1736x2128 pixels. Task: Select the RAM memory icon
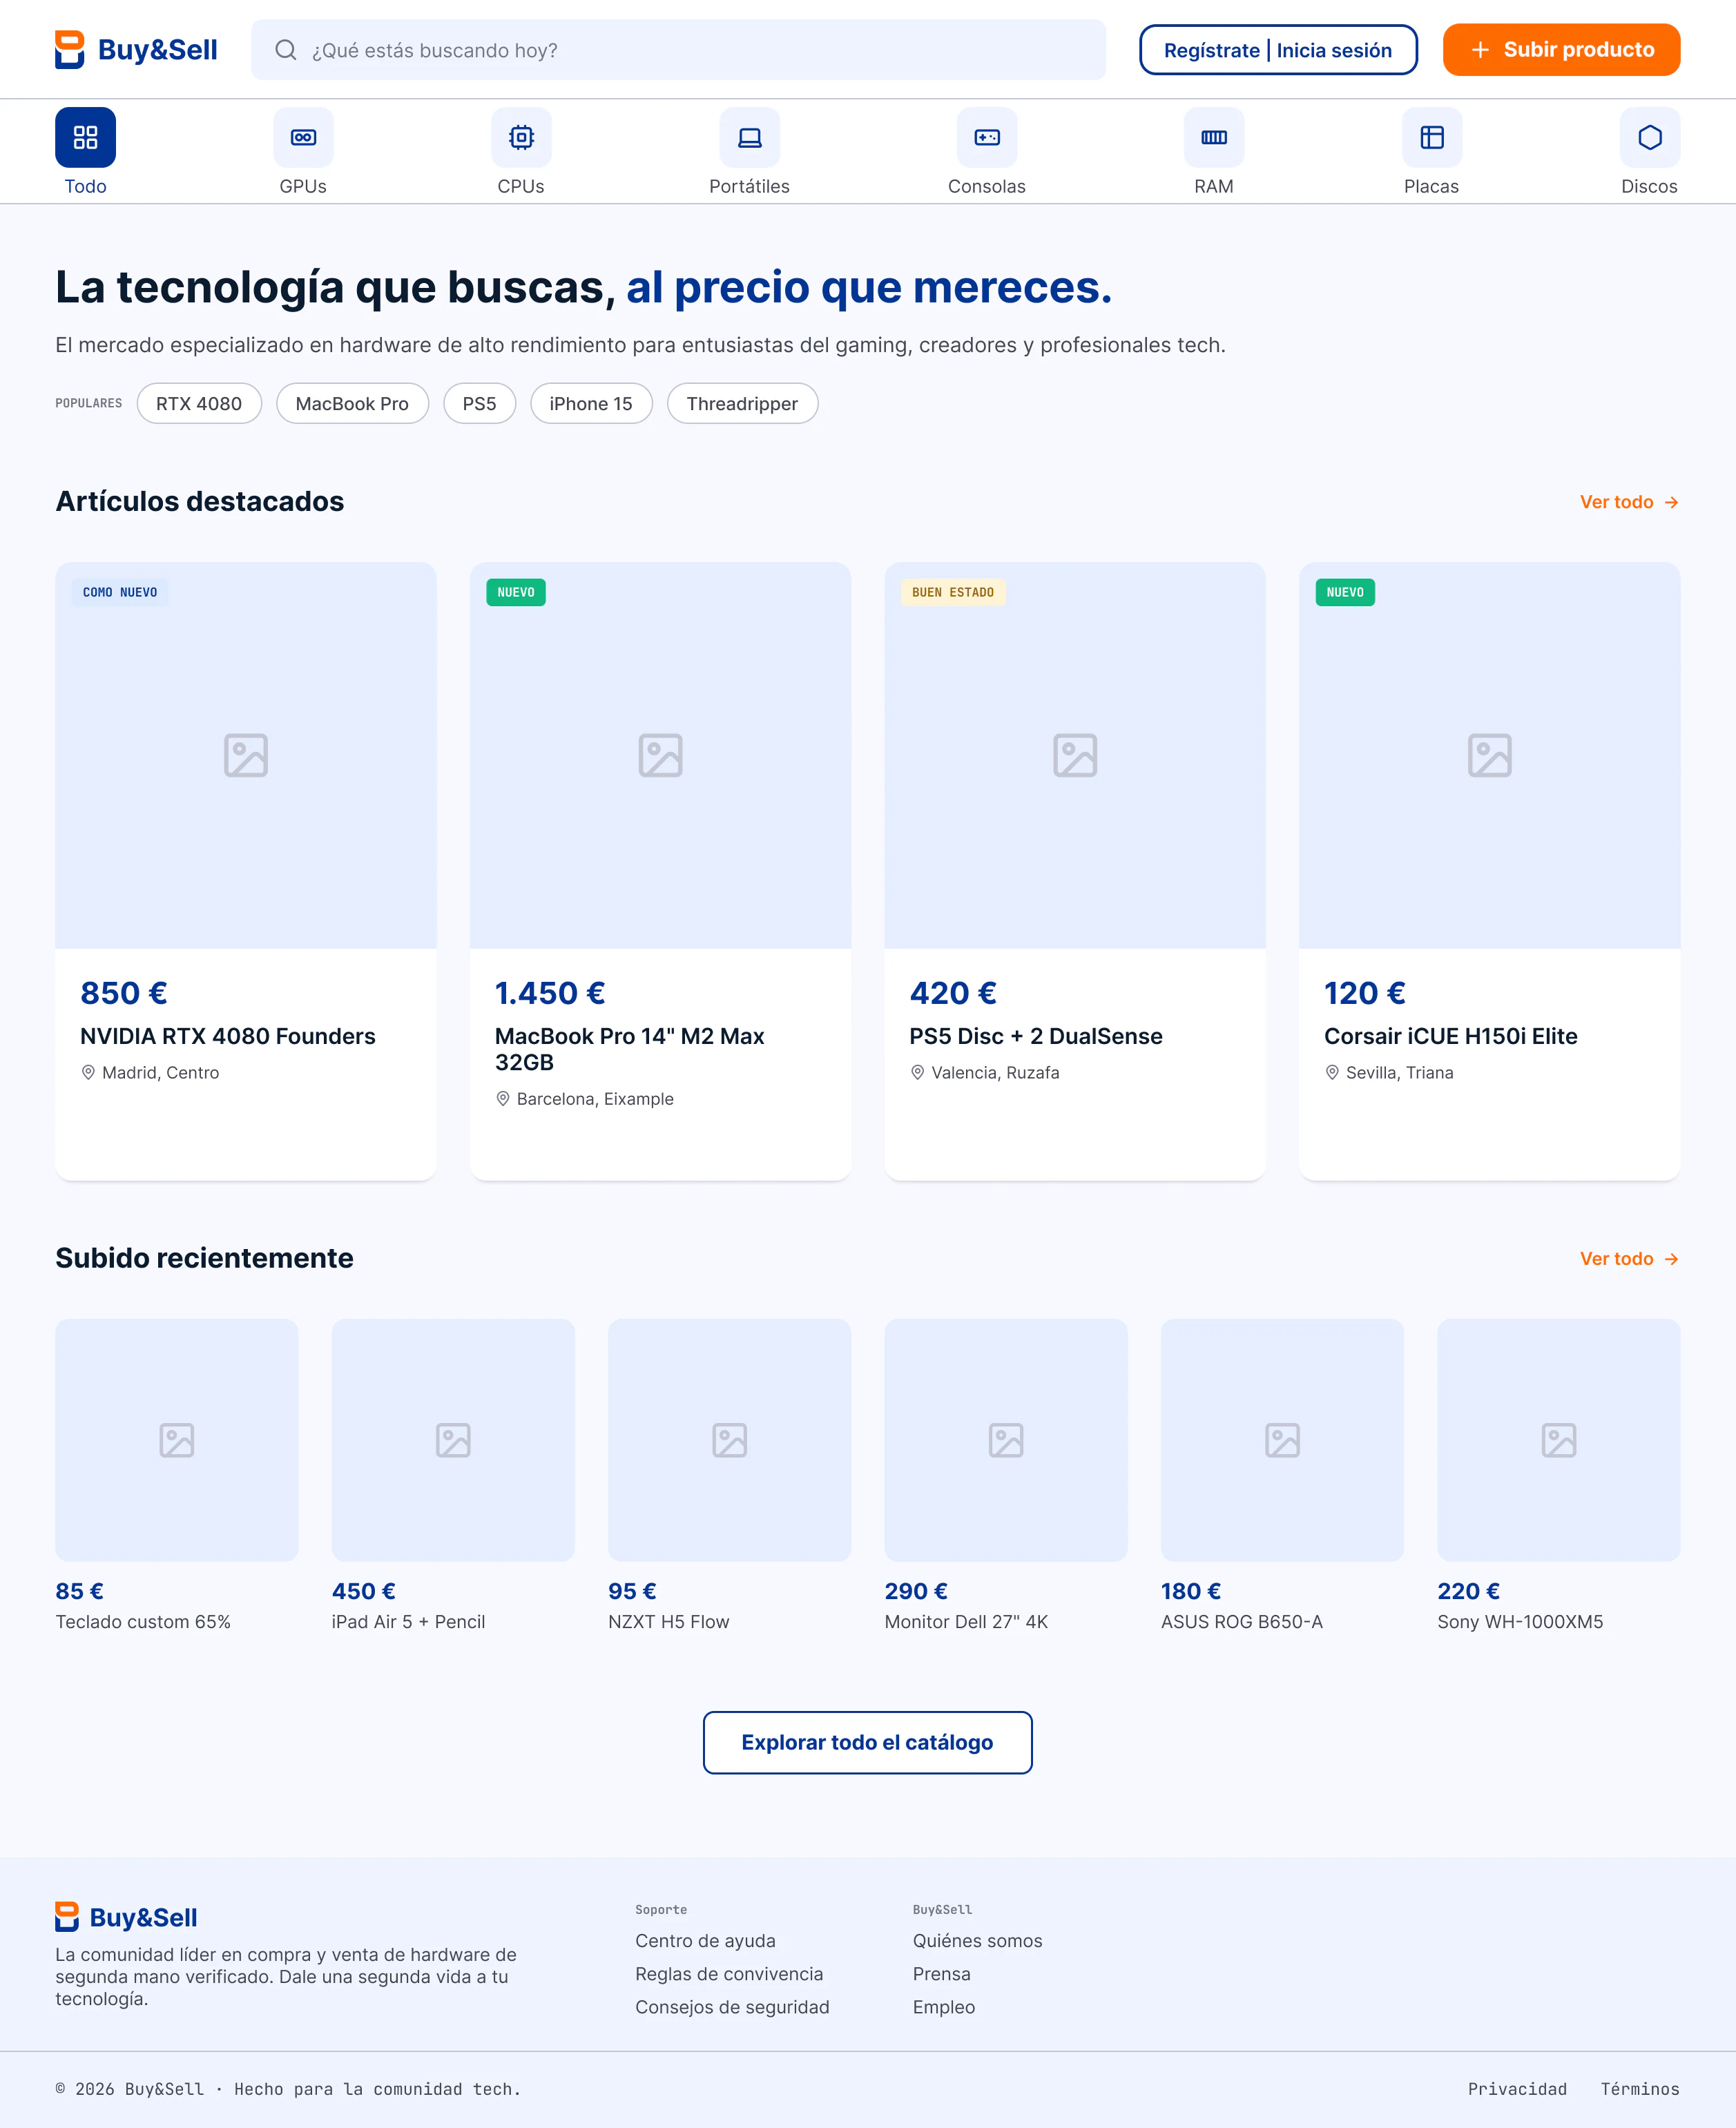1214,137
